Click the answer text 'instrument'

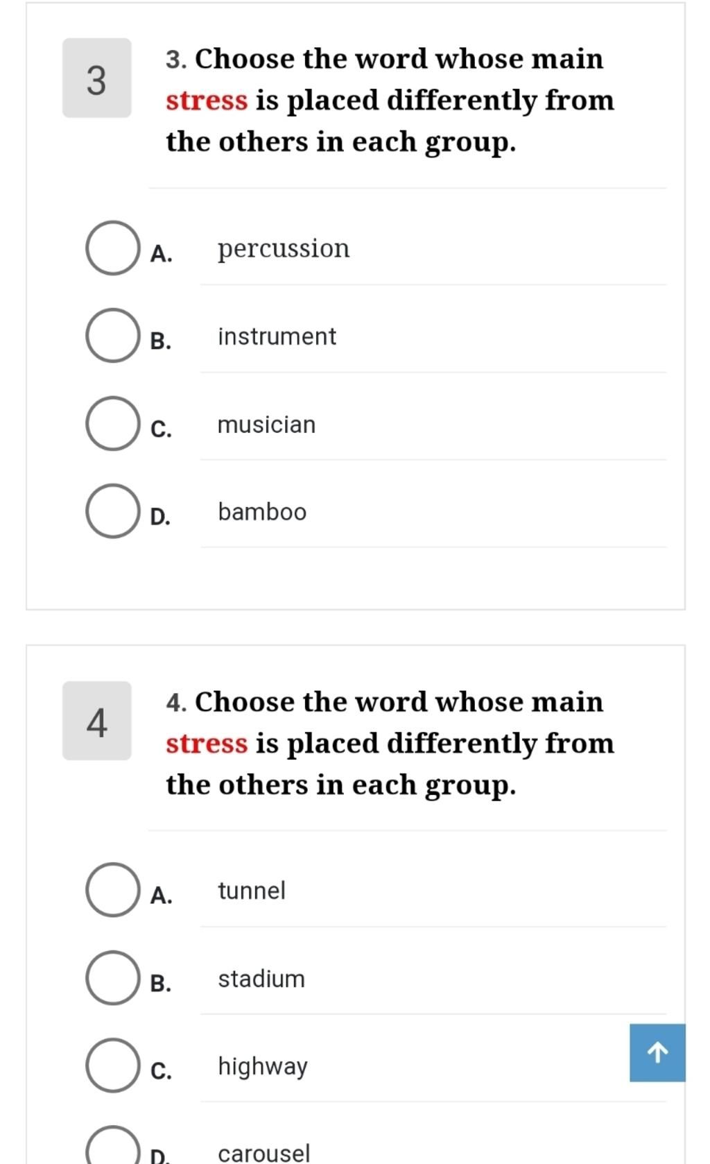[277, 336]
